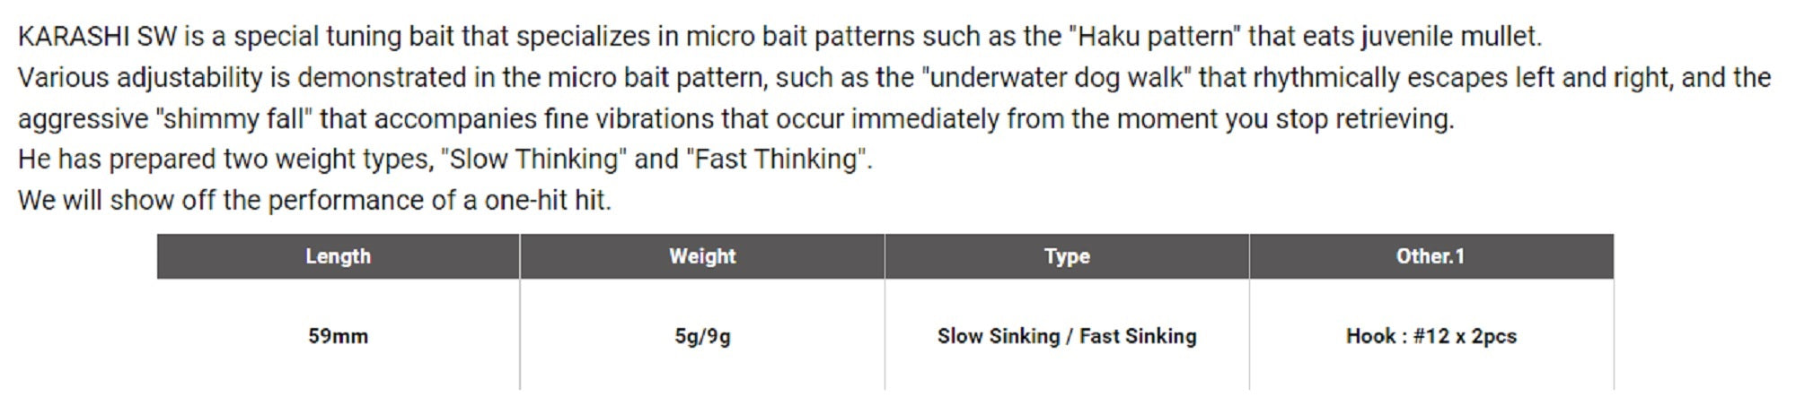Click the "Fast Thinking" quoted text
Screen dimensions: 1796x397
pos(778,160)
